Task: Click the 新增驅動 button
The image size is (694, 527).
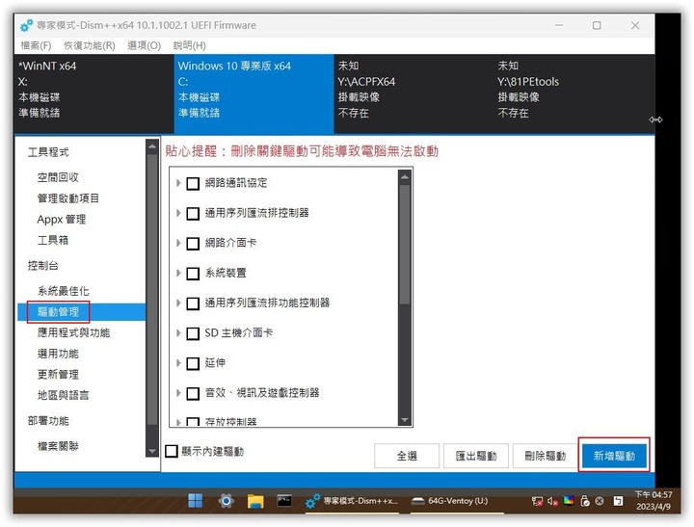Action: [614, 456]
